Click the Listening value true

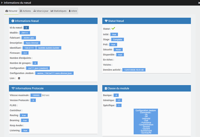pos(25,131)
